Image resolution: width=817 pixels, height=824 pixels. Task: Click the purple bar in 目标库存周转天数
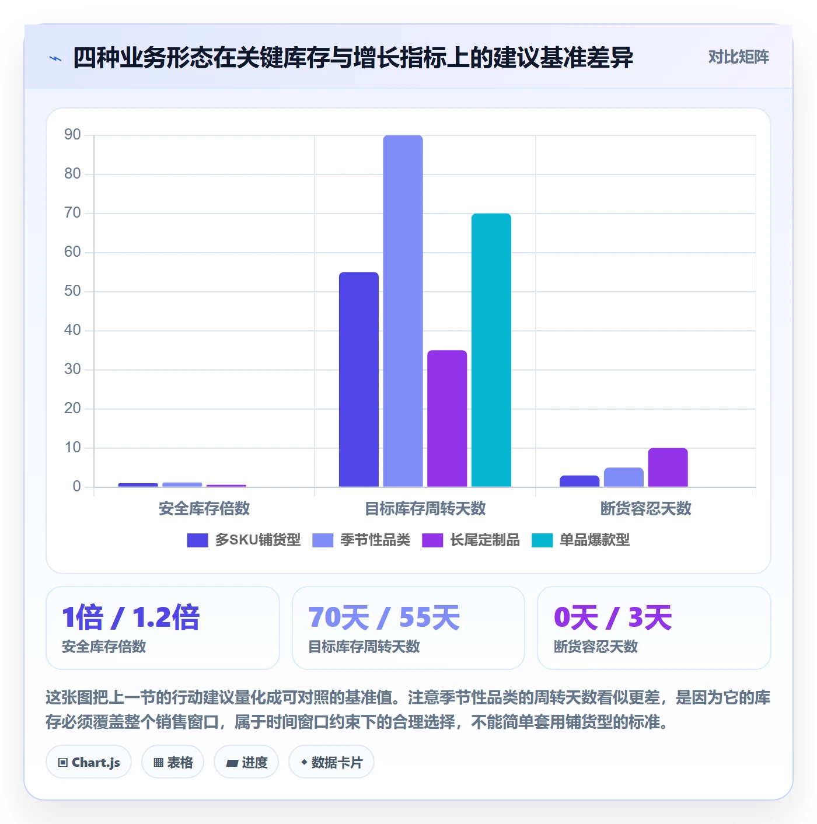click(x=447, y=418)
